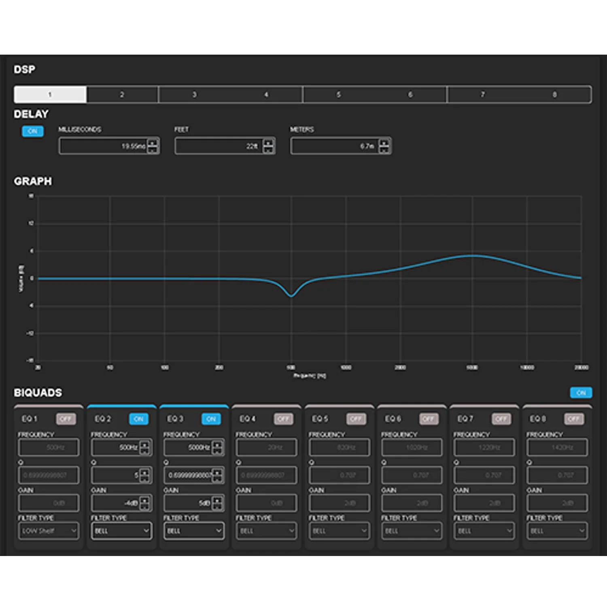Disable the EQ 2 band toggle
This screenshot has width=607, height=607.
click(139, 419)
